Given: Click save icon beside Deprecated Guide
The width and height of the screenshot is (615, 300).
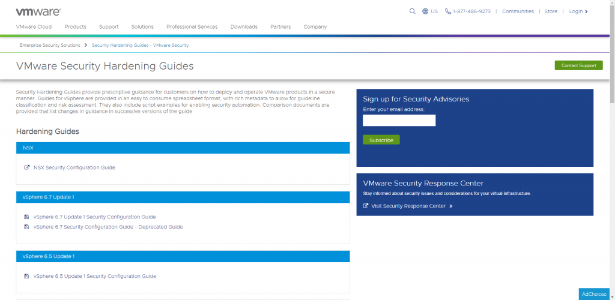Looking at the screenshot, I should (x=26, y=227).
